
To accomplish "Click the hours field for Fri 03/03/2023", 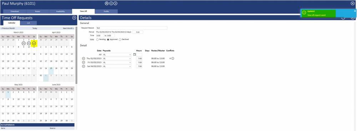I will (139, 62).
